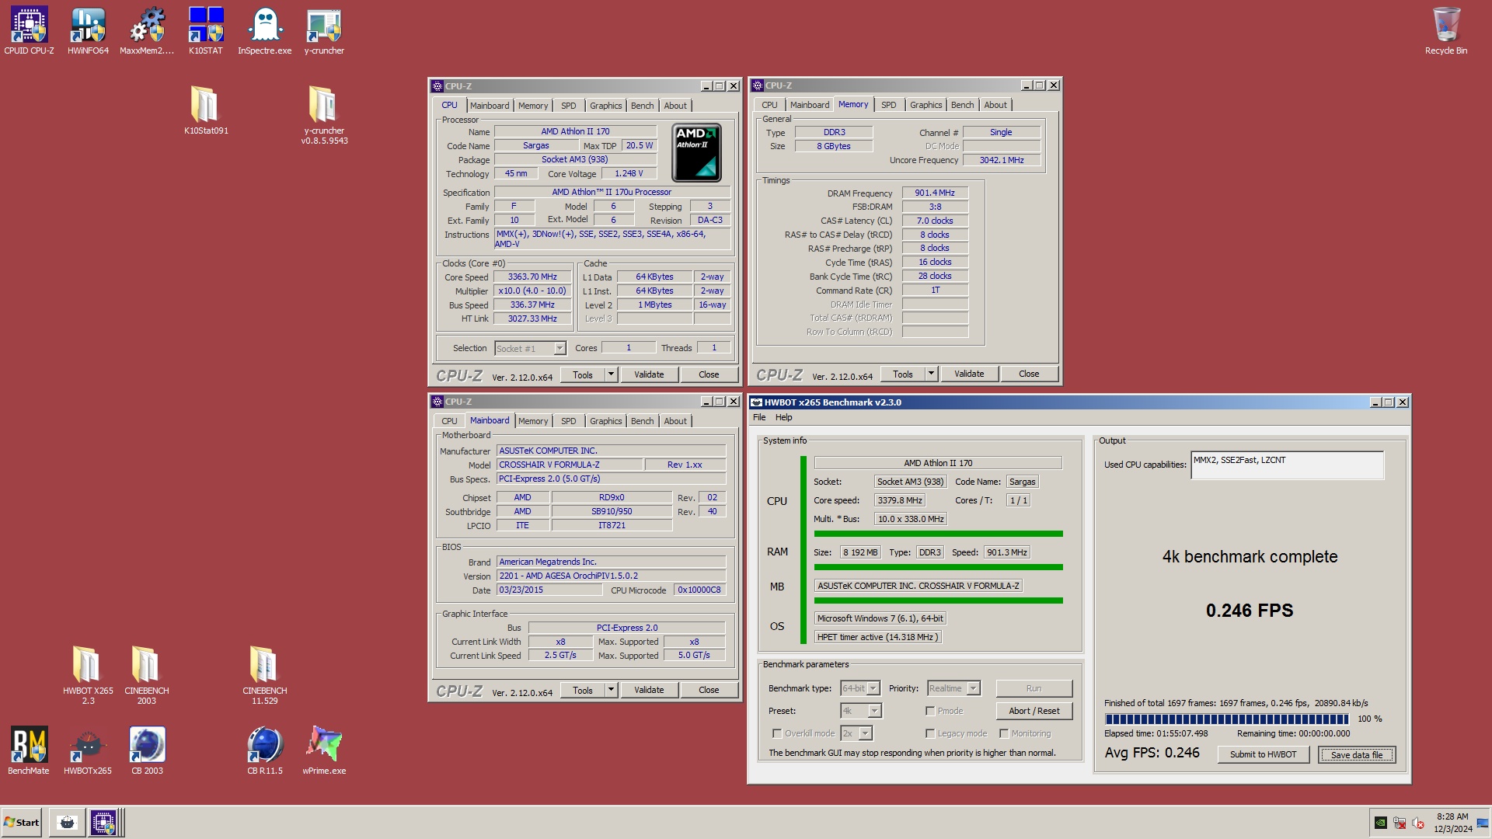Switch to About tab in CPU-Z Memory window
Image resolution: width=1492 pixels, height=839 pixels.
pos(995,105)
